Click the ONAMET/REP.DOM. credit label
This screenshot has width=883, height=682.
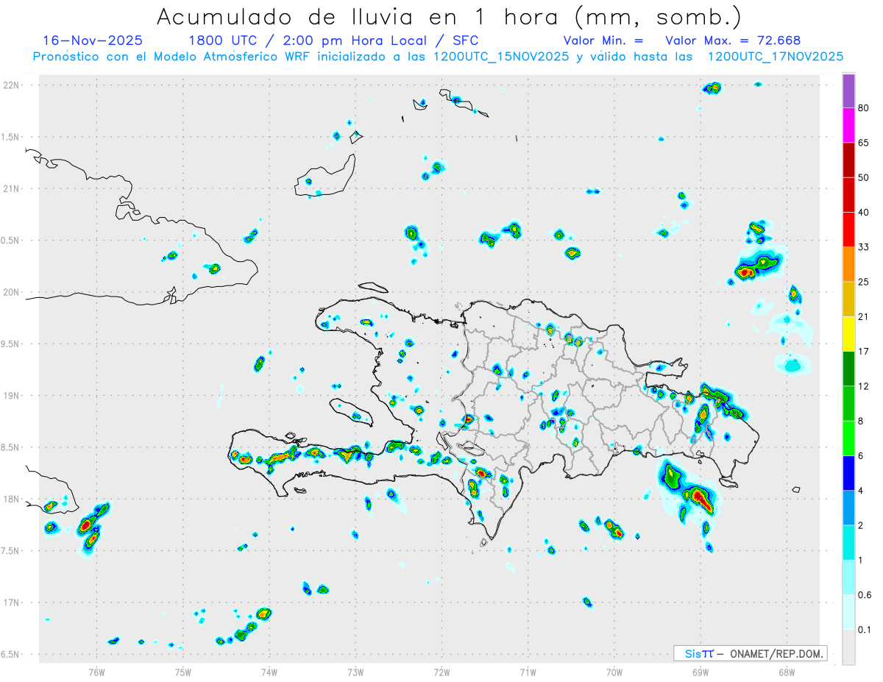[x=777, y=653]
